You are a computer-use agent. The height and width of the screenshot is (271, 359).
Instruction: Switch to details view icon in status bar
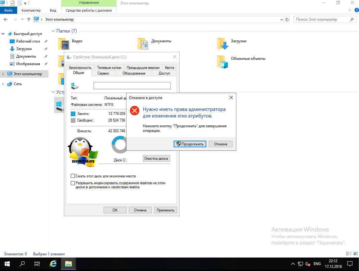348,253
